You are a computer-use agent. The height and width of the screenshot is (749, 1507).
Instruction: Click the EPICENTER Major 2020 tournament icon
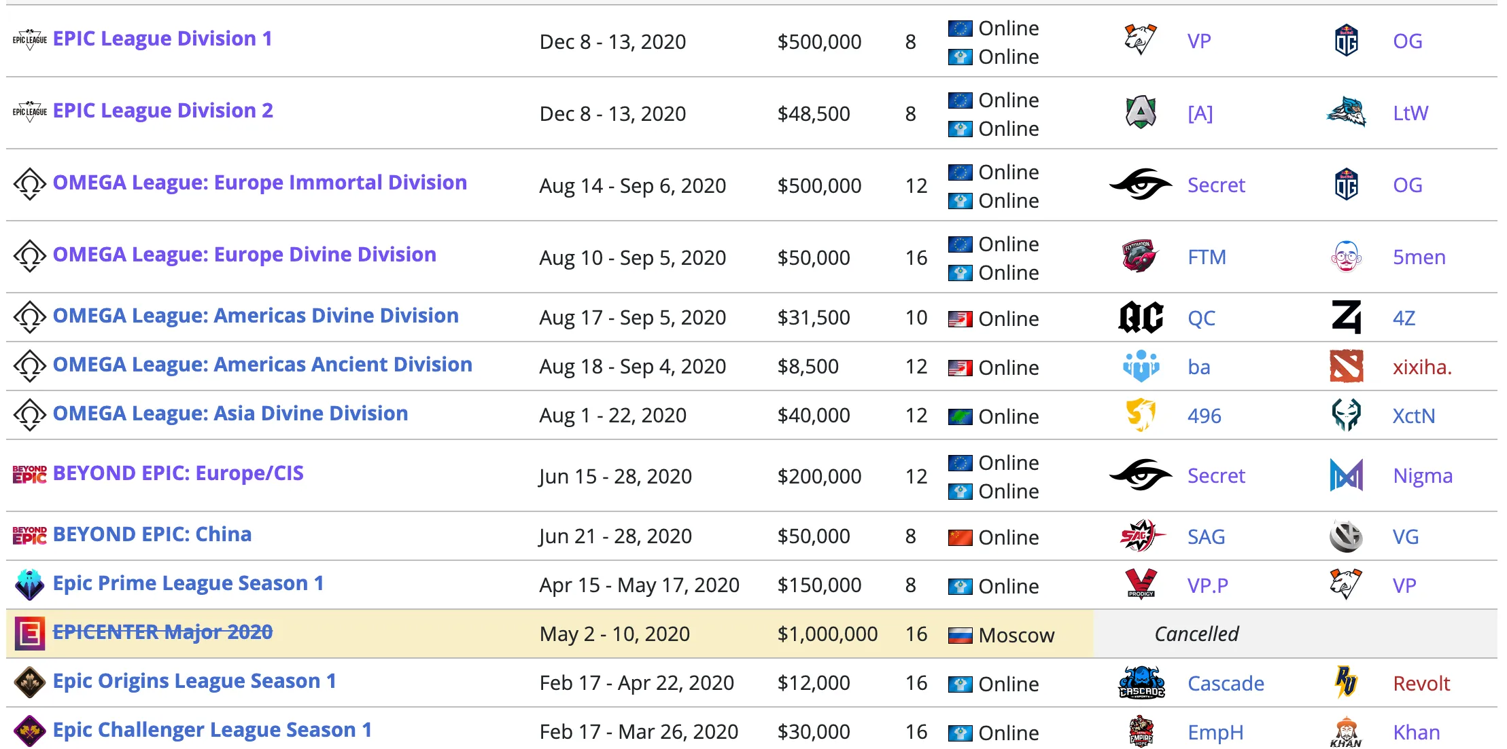click(x=30, y=633)
